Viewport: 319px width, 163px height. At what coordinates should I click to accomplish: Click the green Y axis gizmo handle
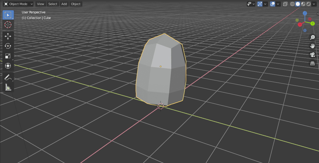[x=312, y=24]
